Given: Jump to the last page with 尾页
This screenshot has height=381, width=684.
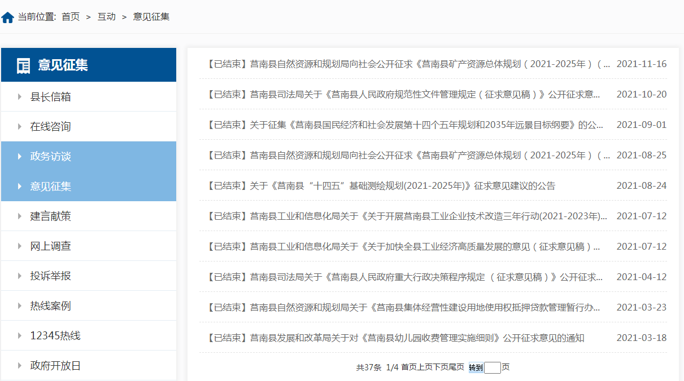Looking at the screenshot, I should coord(456,367).
